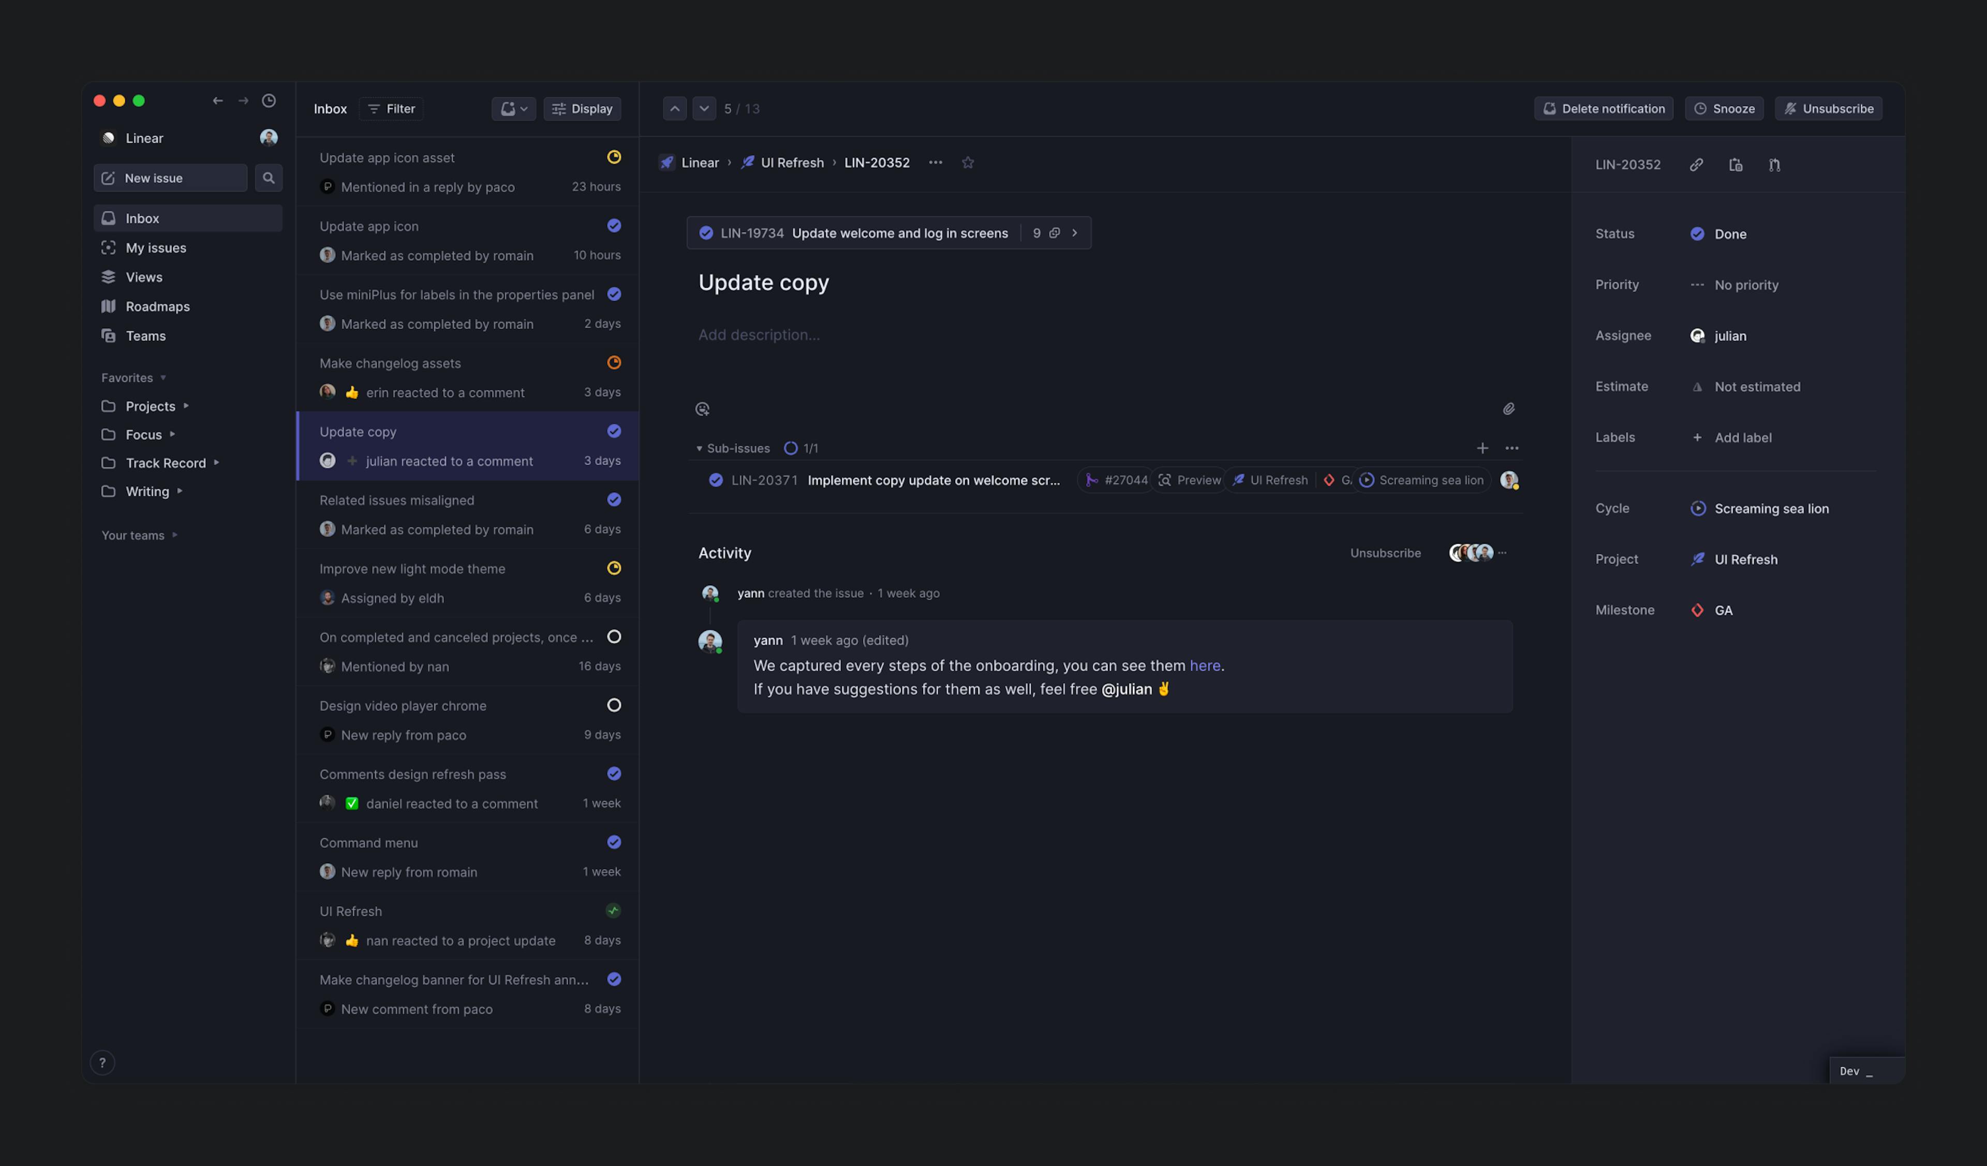This screenshot has height=1166, width=1987.
Task: Expand parent issue chevron LIN-19734
Action: click(1074, 232)
